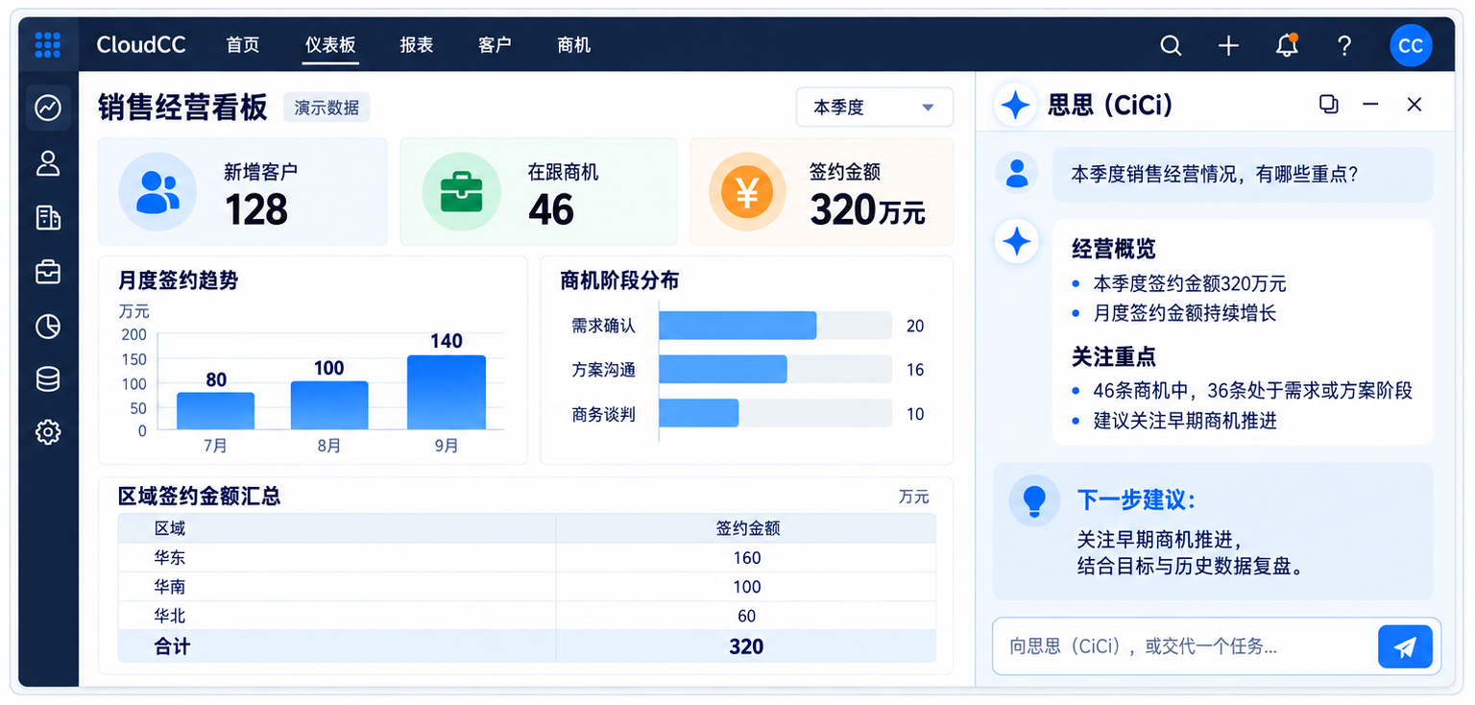Click the 签约金额 column header

pos(747,528)
